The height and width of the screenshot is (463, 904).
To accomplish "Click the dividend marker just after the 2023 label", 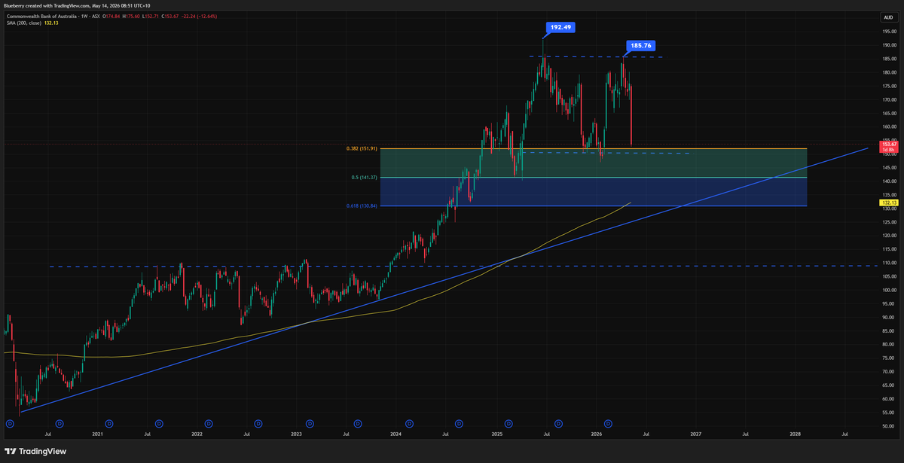I will coord(309,424).
